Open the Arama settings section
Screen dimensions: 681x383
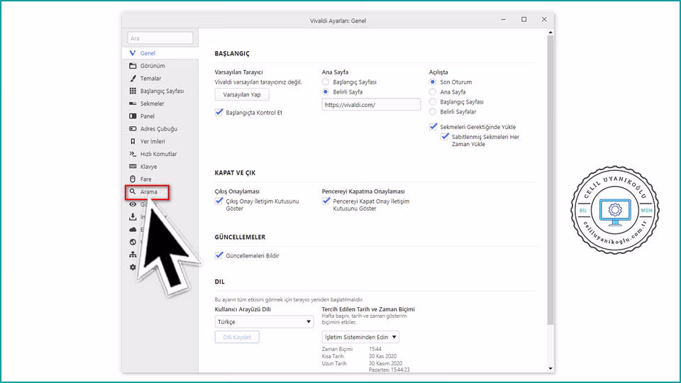[148, 192]
